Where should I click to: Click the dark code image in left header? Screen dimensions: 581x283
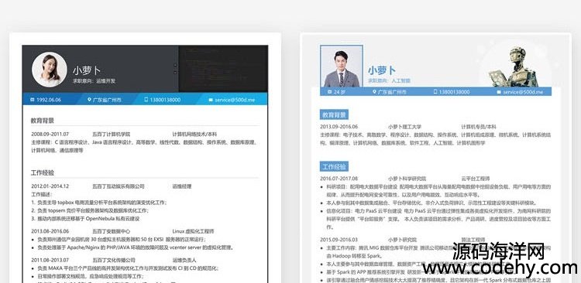click(223, 69)
